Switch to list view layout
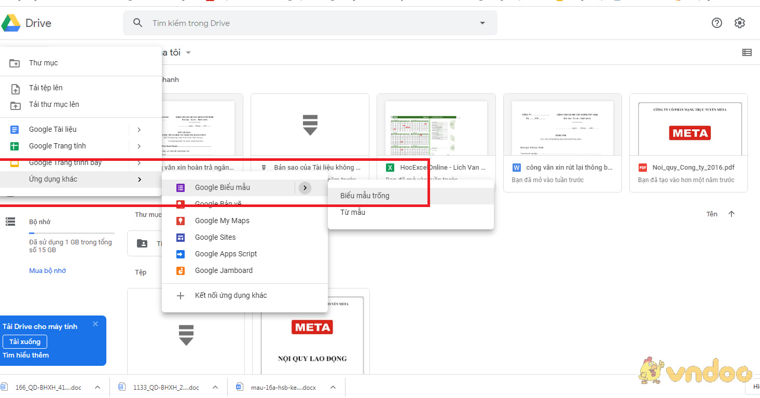Viewport: 760px width, 398px height. 747,52
